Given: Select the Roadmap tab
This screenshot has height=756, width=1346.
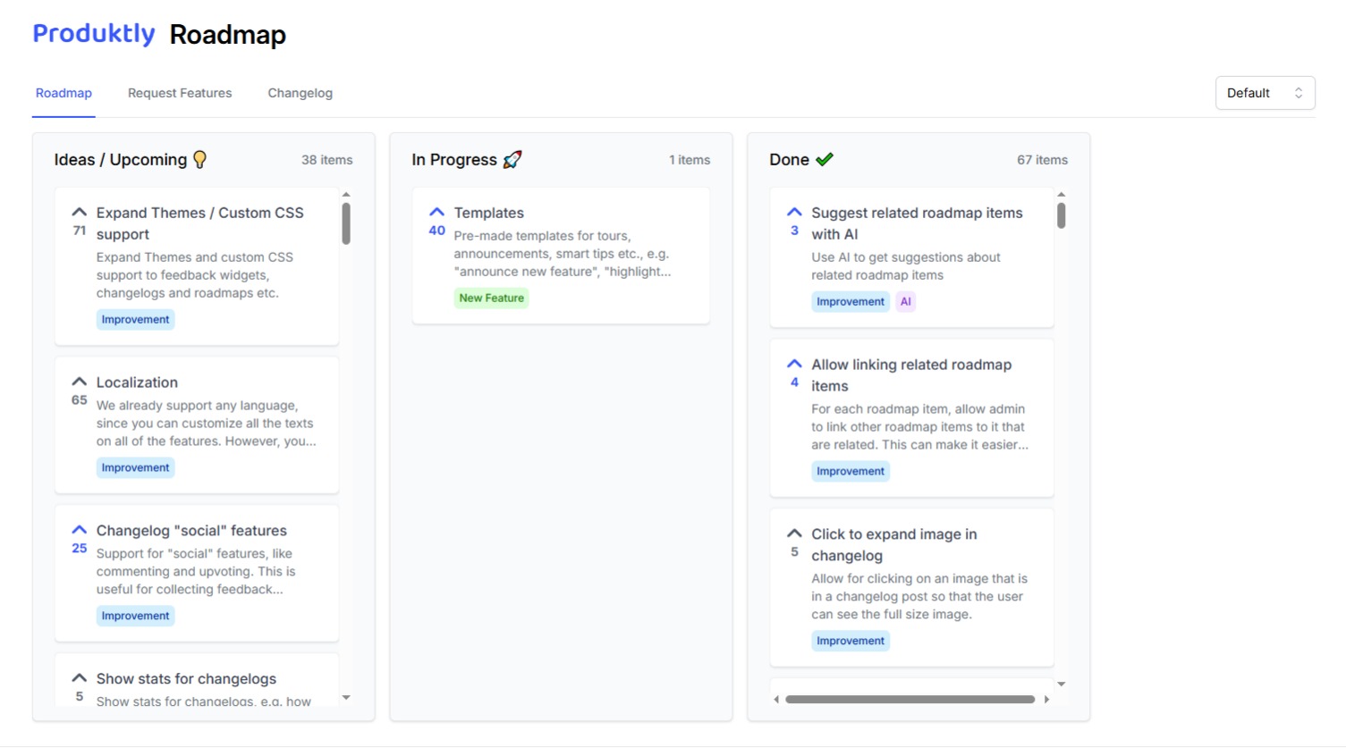Looking at the screenshot, I should pos(63,93).
